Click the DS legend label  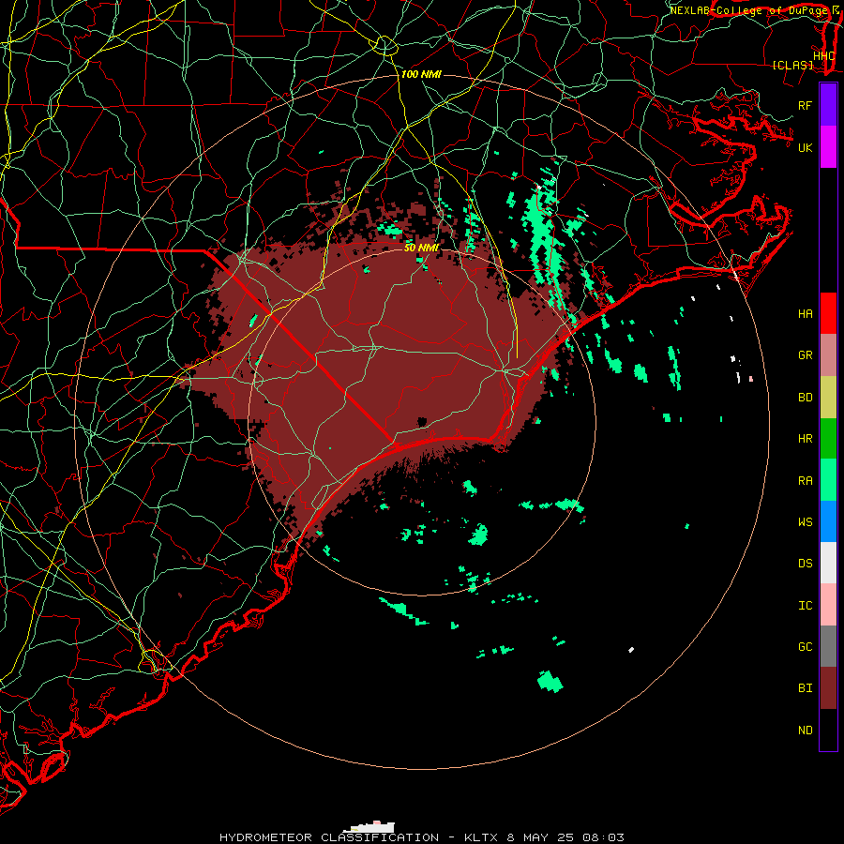pyautogui.click(x=805, y=564)
